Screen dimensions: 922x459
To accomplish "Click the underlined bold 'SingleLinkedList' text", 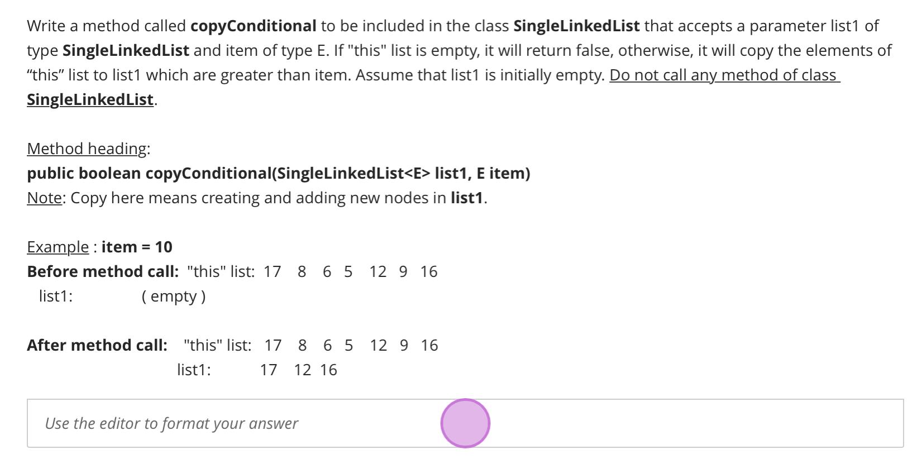I will [x=90, y=99].
